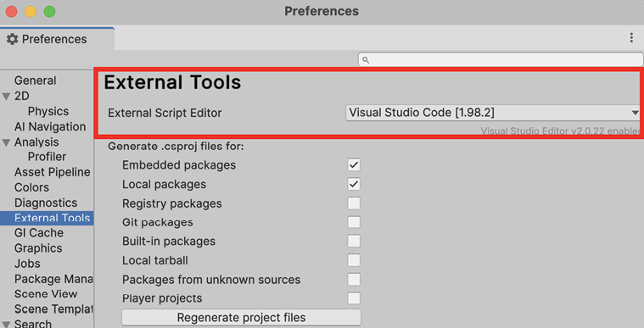Image resolution: width=644 pixels, height=328 pixels.
Task: Click the External Tools heading
Action: coord(172,82)
